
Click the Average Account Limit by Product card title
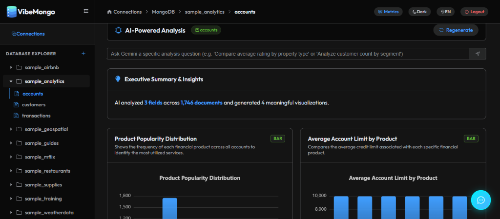pos(353,139)
